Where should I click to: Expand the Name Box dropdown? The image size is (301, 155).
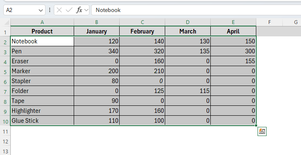coord(41,10)
